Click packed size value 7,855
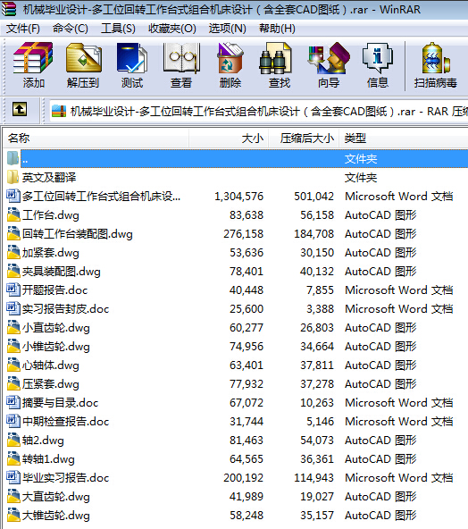The width and height of the screenshot is (468, 529). (320, 290)
